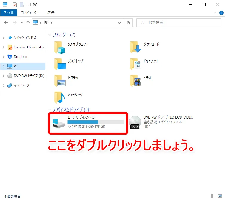Select the デスクトップ folder icon

pyautogui.click(x=60, y=64)
